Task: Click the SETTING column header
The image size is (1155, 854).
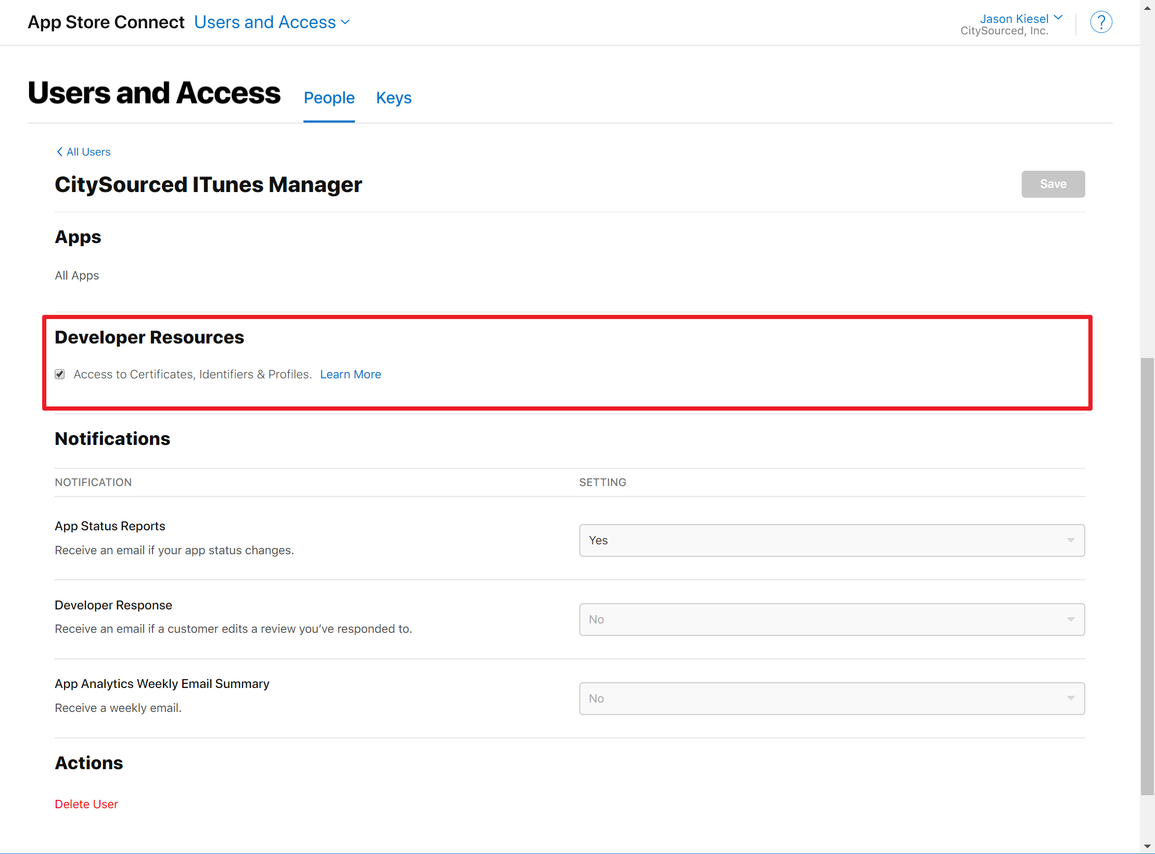Action: 603,482
